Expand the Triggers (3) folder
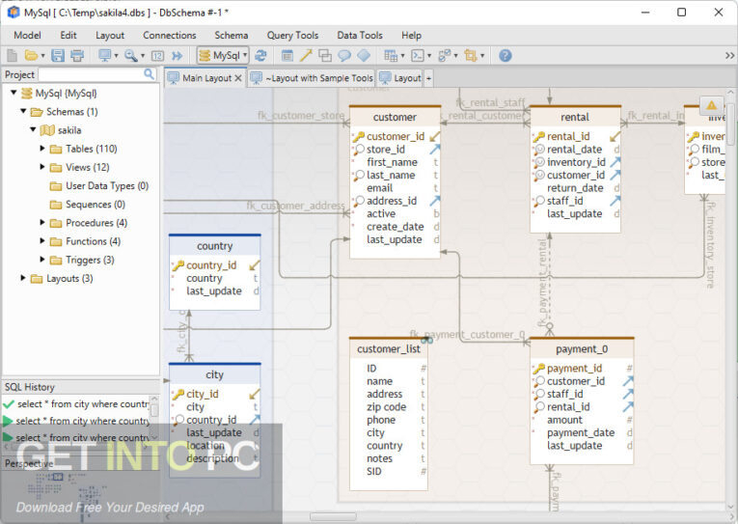 point(41,260)
